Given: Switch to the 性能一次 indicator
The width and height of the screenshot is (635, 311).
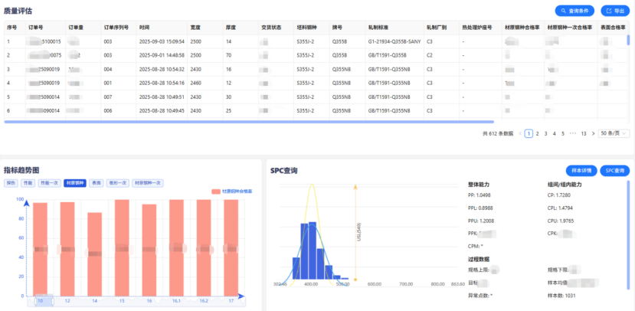Looking at the screenshot, I should tap(47, 183).
